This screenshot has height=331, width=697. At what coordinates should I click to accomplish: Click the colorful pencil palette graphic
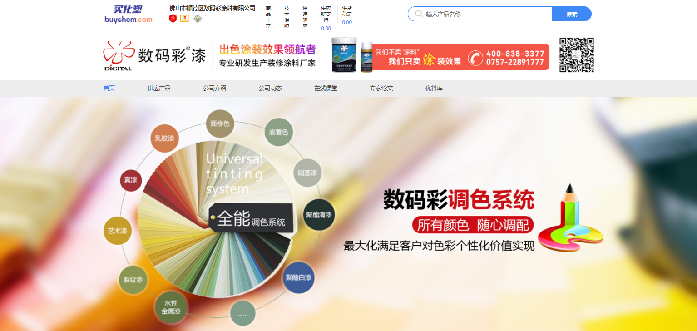(x=571, y=217)
